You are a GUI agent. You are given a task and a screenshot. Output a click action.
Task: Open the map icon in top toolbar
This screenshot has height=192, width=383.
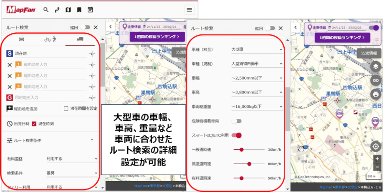pos(68,10)
